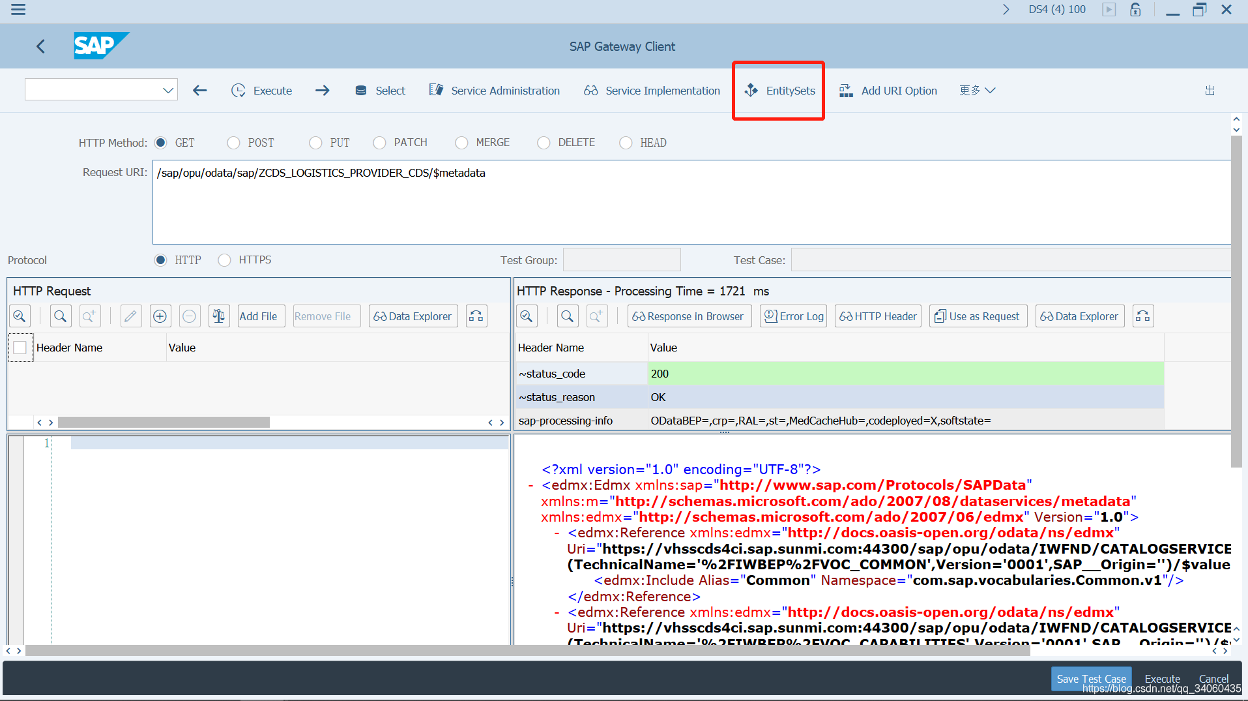Viewport: 1248px width, 701px height.
Task: Click the HTTP Header button
Action: point(878,316)
